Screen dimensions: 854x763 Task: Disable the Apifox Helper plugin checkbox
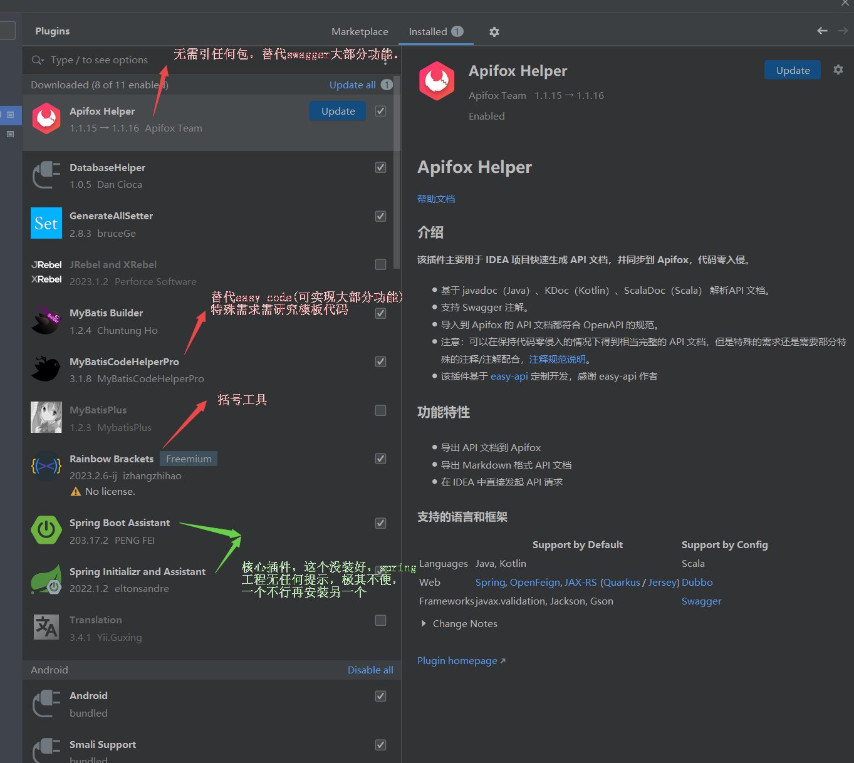click(x=380, y=111)
